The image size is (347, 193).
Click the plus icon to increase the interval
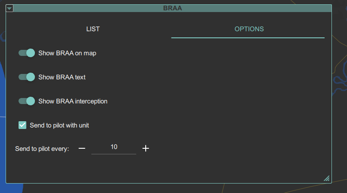[x=146, y=148]
